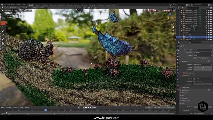Click the blue current frame marker in the timeline
The image size is (213, 120).
[46, 110]
